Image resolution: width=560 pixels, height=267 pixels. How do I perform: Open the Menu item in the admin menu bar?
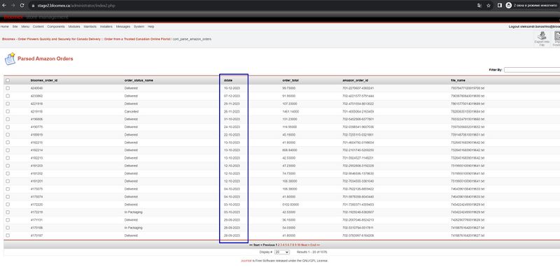pyautogui.click(x=25, y=27)
